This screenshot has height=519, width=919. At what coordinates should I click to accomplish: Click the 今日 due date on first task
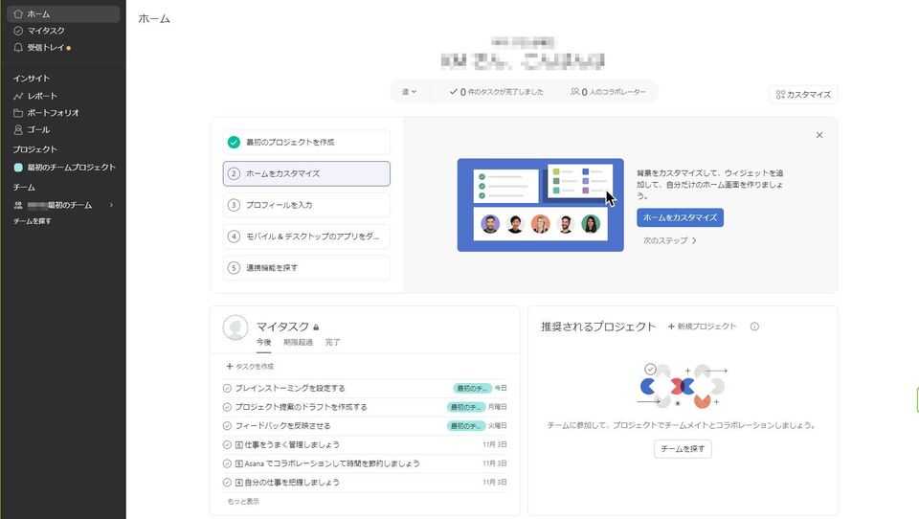(501, 388)
